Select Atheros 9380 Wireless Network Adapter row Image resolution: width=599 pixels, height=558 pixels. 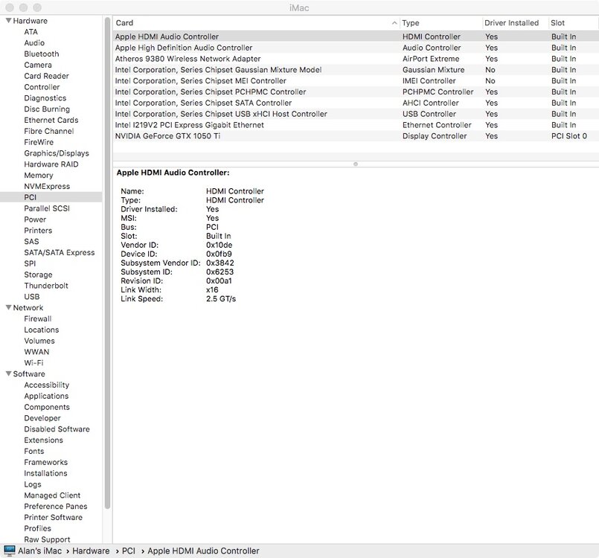pos(188,59)
